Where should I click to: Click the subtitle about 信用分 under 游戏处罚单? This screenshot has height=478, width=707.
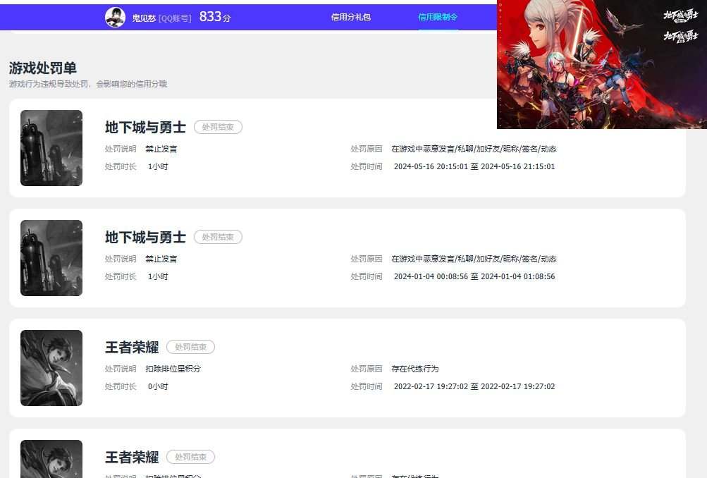tap(88, 84)
